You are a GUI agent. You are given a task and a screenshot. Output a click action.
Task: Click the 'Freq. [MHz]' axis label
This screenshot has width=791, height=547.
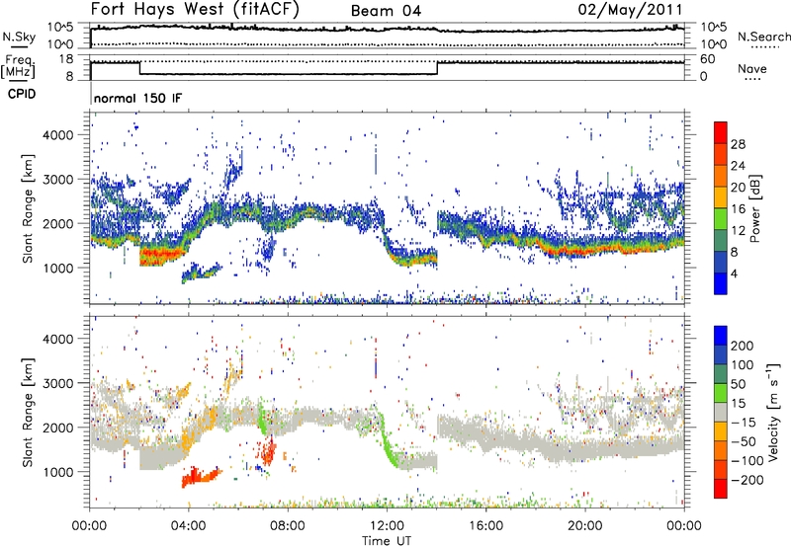(x=19, y=67)
